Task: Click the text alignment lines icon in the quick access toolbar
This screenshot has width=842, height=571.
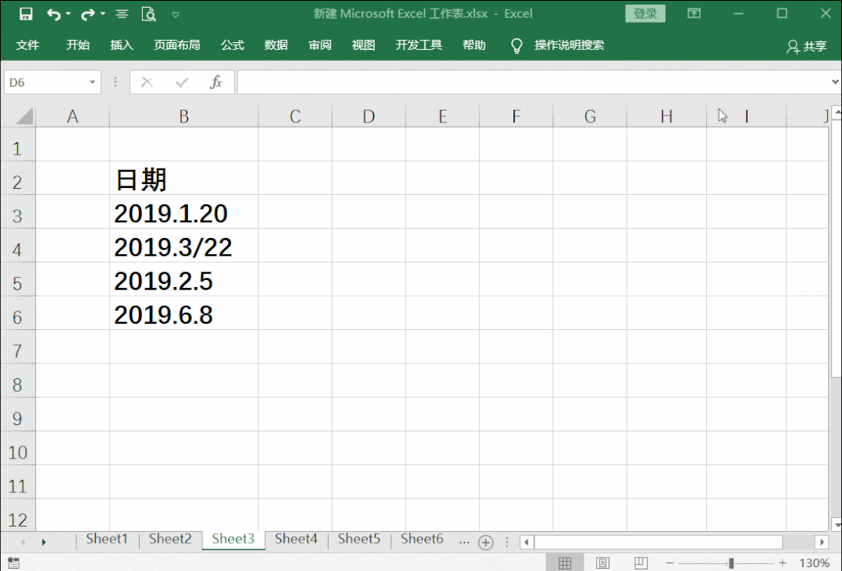Action: [x=122, y=14]
